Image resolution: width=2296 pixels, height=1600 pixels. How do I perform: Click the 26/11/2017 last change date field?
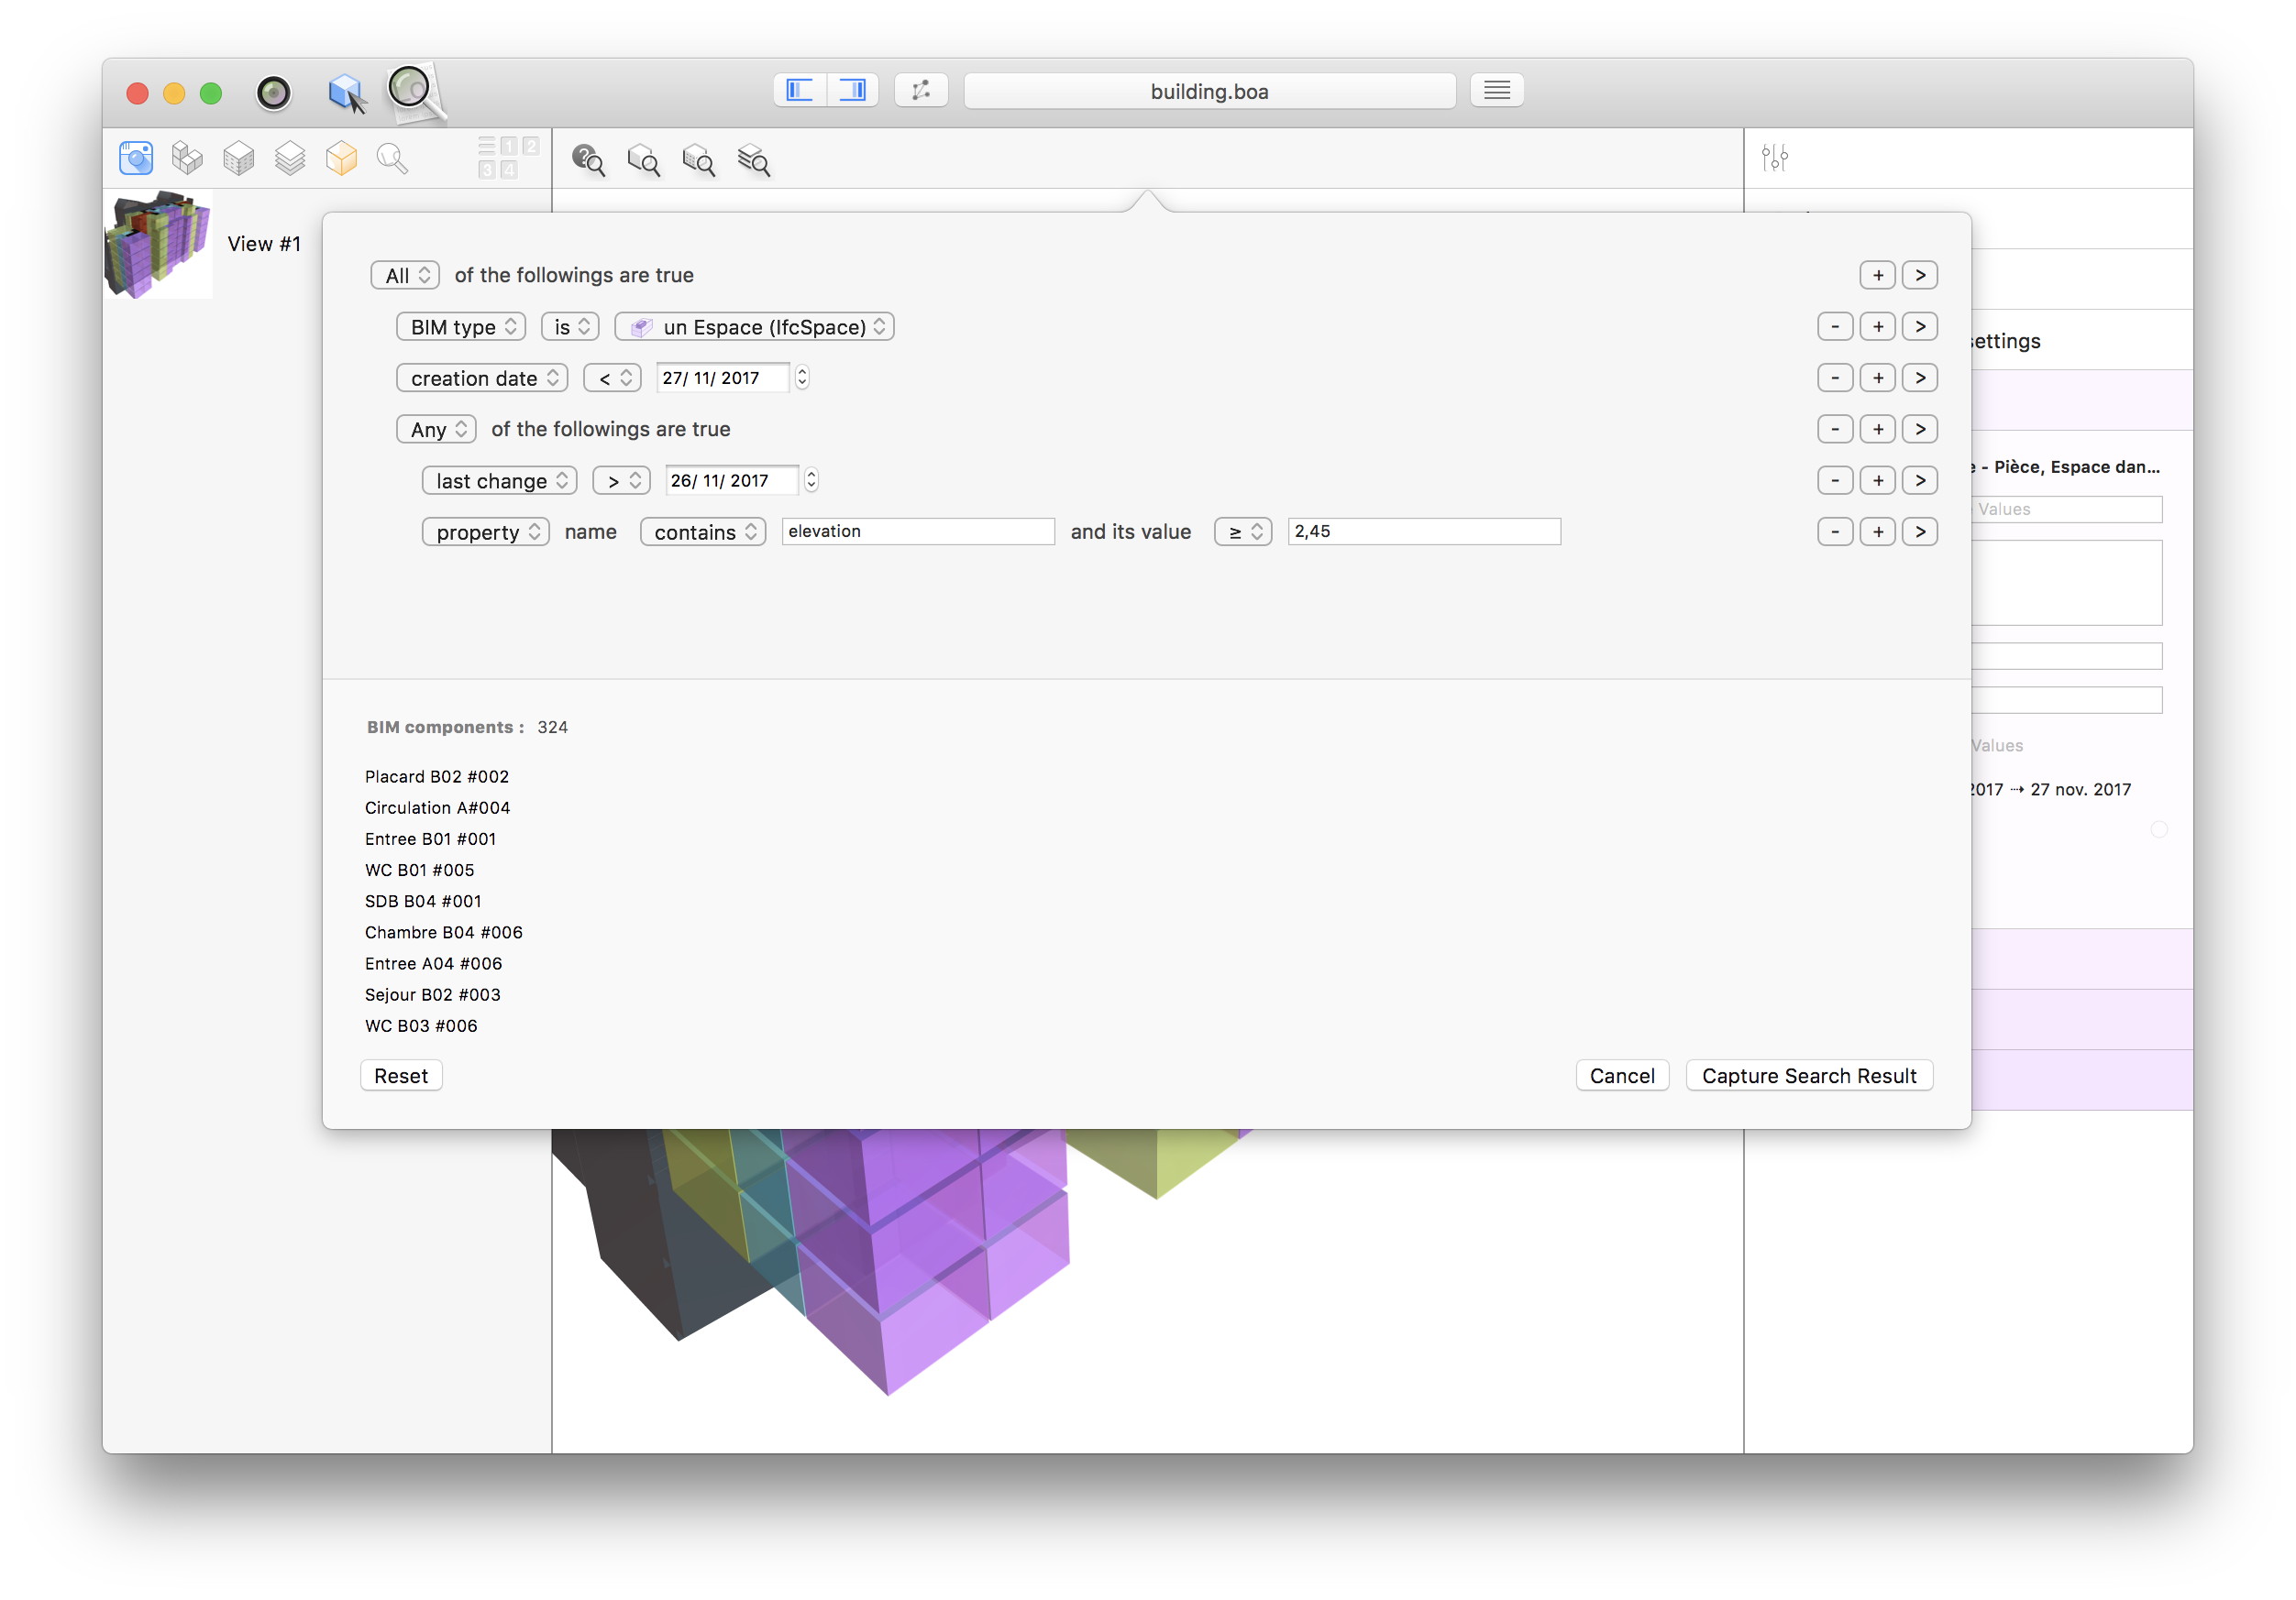731,481
